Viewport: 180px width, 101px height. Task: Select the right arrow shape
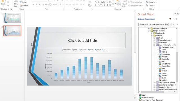point(104,2)
